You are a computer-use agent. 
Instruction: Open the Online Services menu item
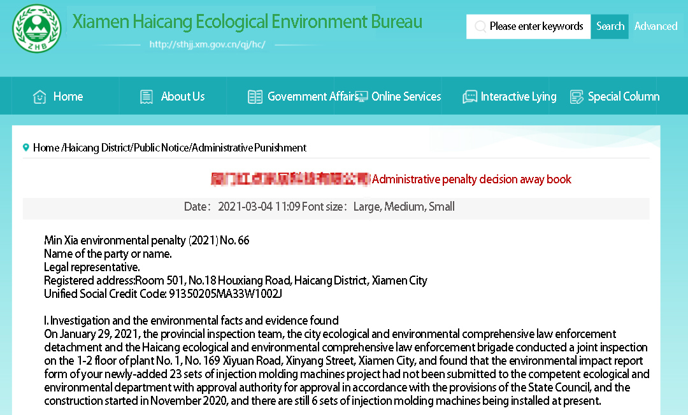pos(406,96)
